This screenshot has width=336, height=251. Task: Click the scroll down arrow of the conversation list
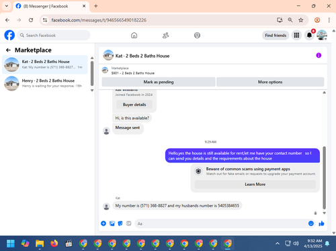tap(92, 91)
